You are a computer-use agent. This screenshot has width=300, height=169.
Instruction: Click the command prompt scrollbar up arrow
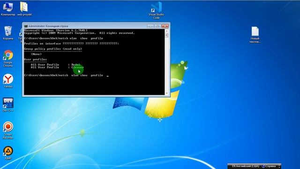(x=167, y=31)
